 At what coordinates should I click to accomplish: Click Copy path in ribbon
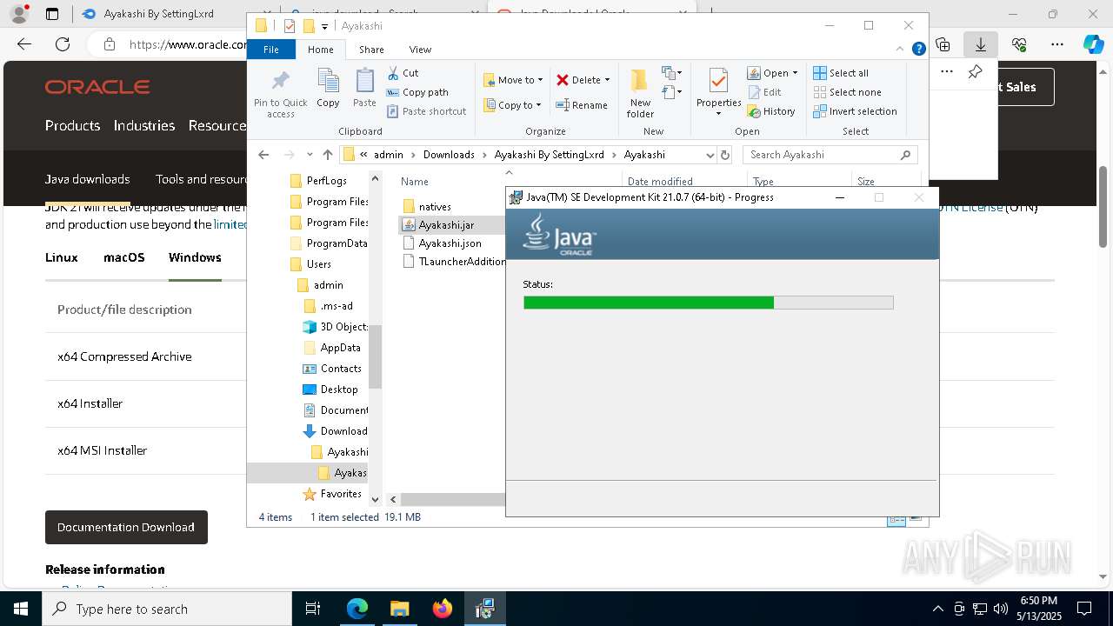417,92
